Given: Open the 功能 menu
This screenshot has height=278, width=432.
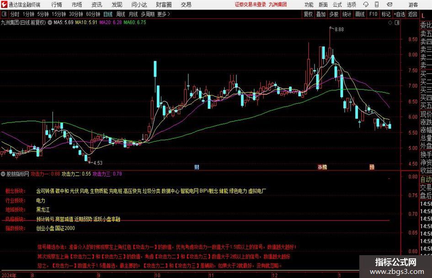Looking at the screenshot, I should (x=309, y=5).
